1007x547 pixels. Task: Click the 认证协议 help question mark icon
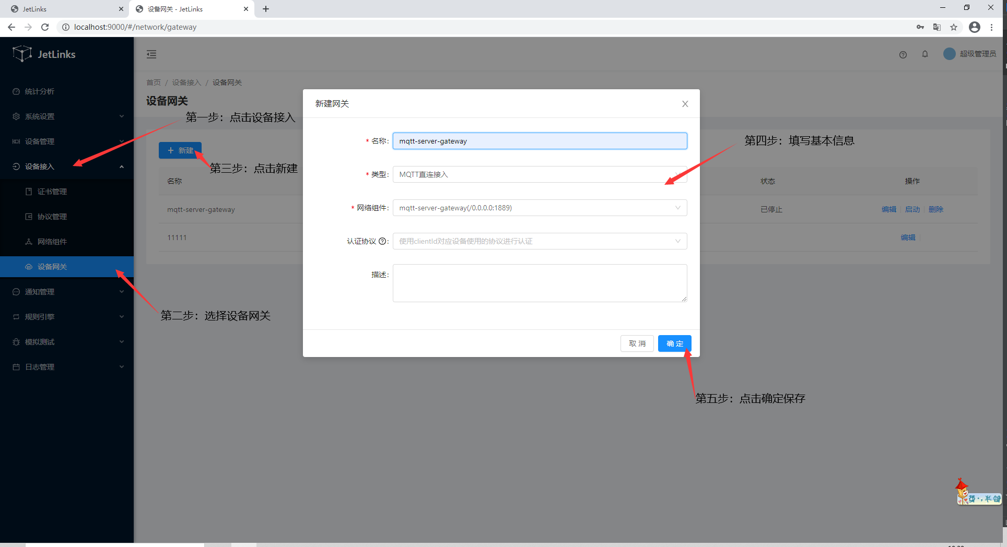click(x=383, y=241)
